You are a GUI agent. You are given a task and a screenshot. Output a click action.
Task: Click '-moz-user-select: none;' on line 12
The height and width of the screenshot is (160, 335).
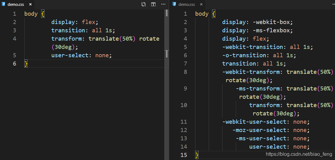coord(271,130)
